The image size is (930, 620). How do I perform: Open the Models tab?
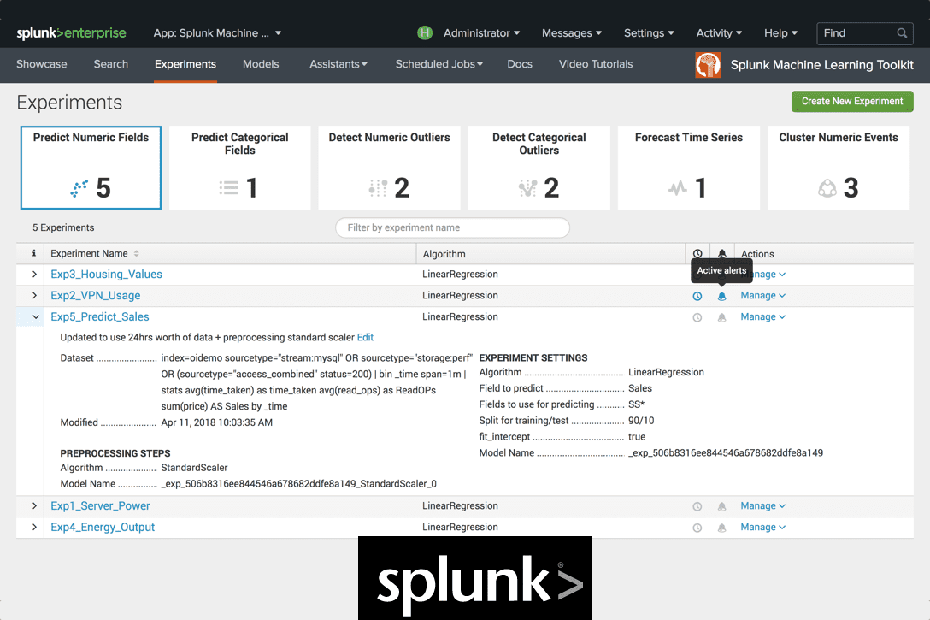[260, 64]
